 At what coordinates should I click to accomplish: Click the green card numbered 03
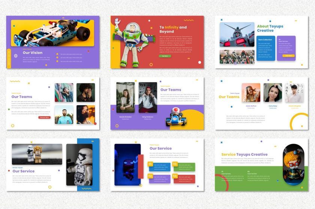point(184,167)
